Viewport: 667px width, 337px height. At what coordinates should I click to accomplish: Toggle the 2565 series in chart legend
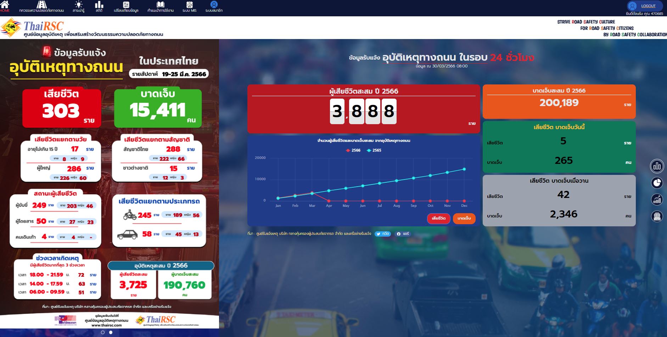coord(374,150)
